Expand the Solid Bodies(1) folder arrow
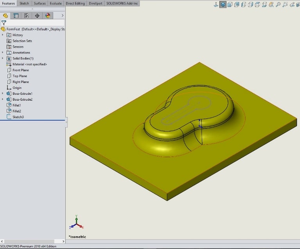The image size is (300, 249). 3,58
